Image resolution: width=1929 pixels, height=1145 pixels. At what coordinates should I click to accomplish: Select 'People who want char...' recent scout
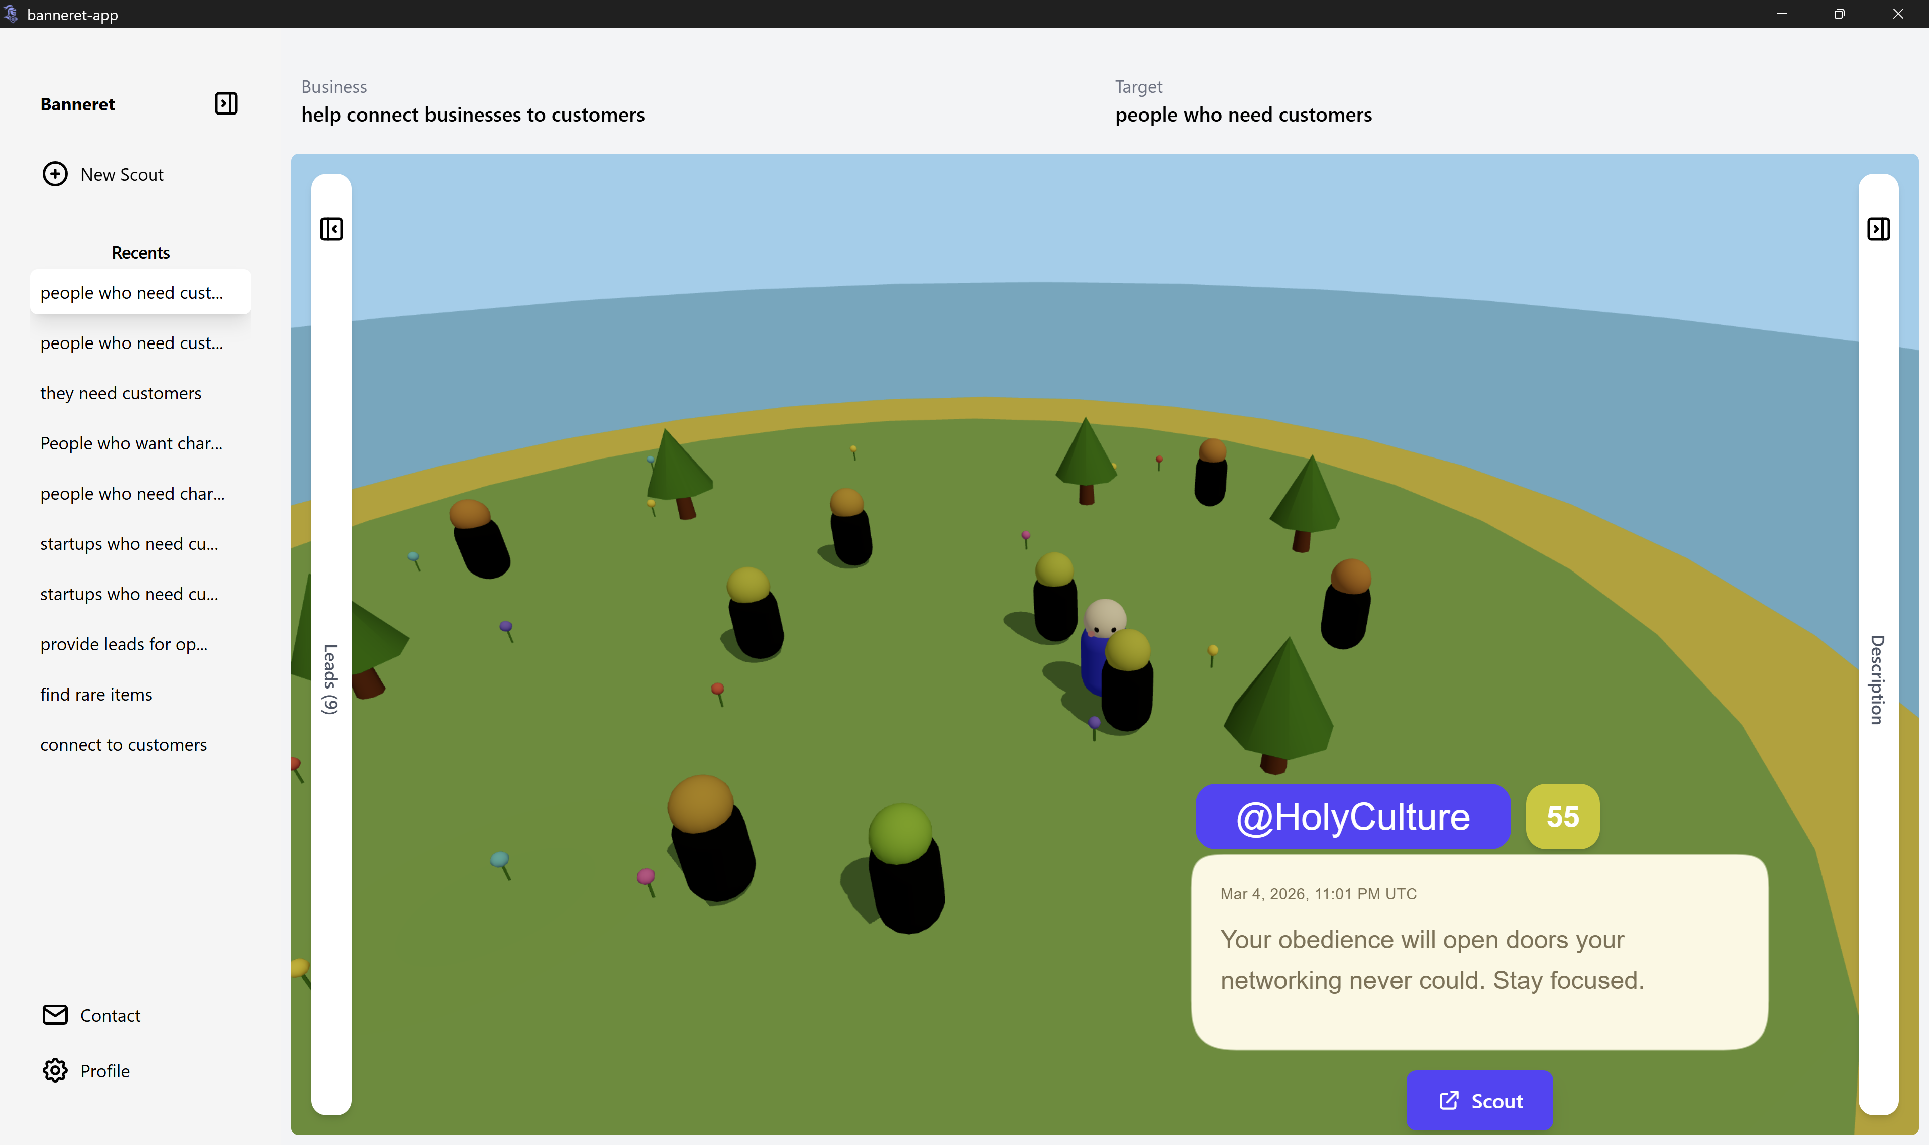tap(131, 443)
